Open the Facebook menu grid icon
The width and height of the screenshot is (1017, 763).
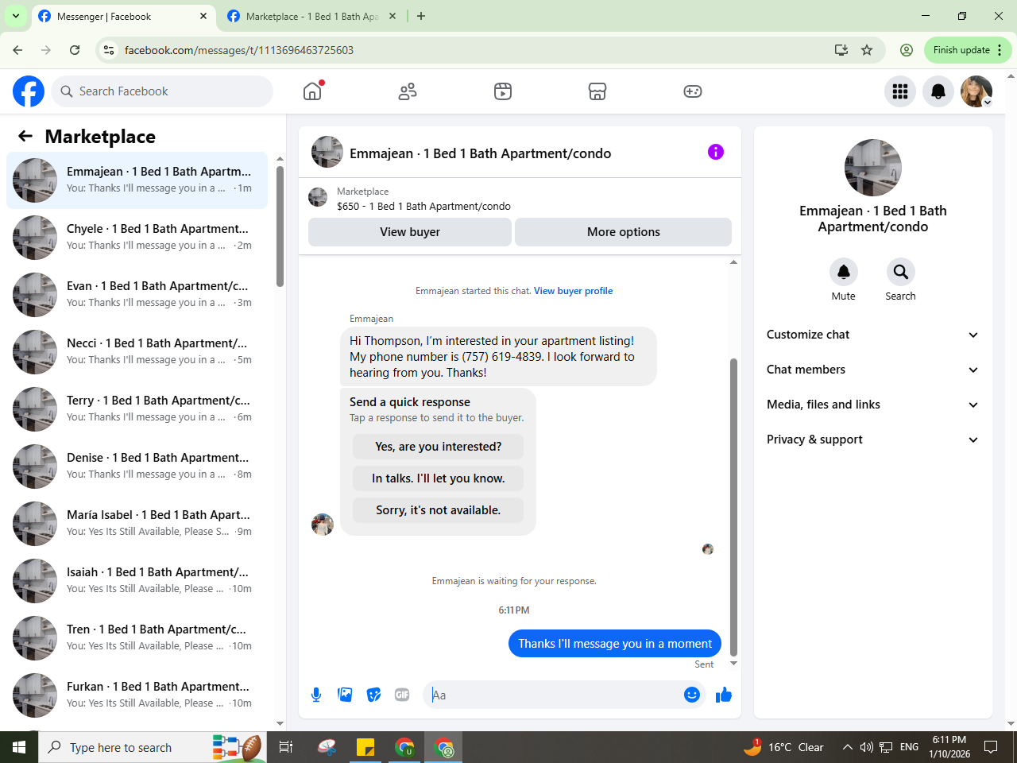pos(900,91)
